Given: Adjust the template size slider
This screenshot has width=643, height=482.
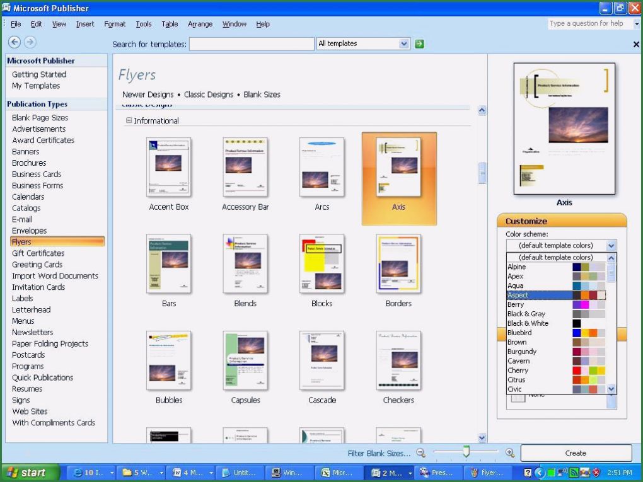Looking at the screenshot, I should coord(465,451).
